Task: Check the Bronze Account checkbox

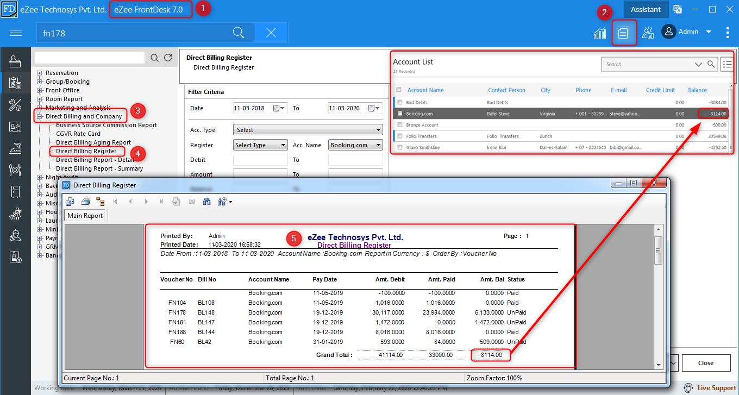Action: [x=400, y=125]
